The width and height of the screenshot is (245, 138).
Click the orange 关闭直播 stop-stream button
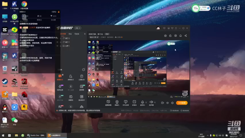point(182,103)
